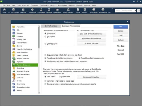Select Reminders preferences category
The image size is (142, 106).
pyautogui.click(x=25, y=68)
